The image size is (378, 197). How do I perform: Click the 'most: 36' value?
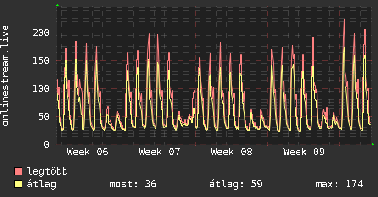click(x=133, y=184)
